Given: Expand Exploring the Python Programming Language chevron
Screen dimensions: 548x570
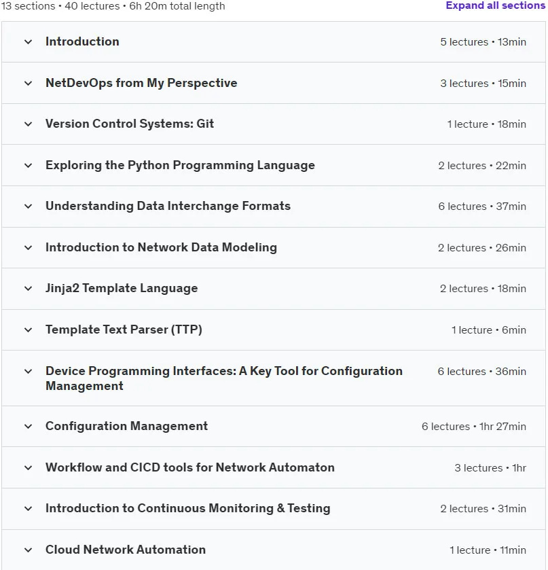Looking at the screenshot, I should click(28, 165).
